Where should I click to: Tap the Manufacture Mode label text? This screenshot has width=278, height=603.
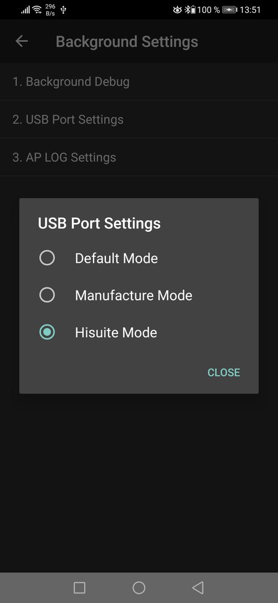(134, 295)
